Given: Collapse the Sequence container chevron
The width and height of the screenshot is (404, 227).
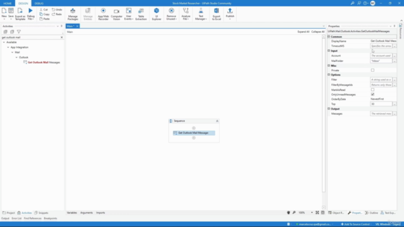Looking at the screenshot, I should (x=217, y=121).
